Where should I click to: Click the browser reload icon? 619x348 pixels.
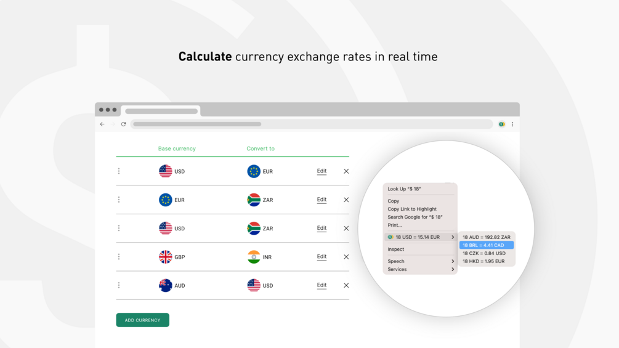123,124
